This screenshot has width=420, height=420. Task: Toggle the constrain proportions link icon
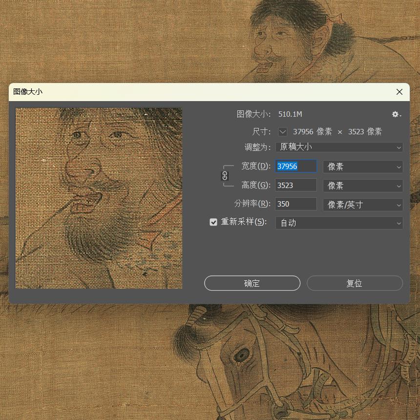225,176
